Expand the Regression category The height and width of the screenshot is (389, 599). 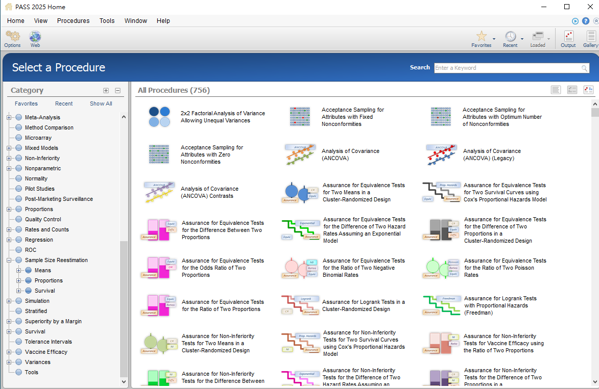pyautogui.click(x=9, y=240)
